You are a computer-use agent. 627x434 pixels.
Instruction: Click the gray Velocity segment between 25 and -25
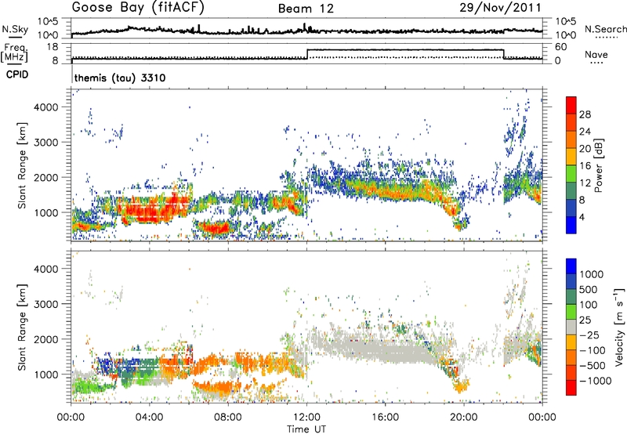pyautogui.click(x=571, y=327)
